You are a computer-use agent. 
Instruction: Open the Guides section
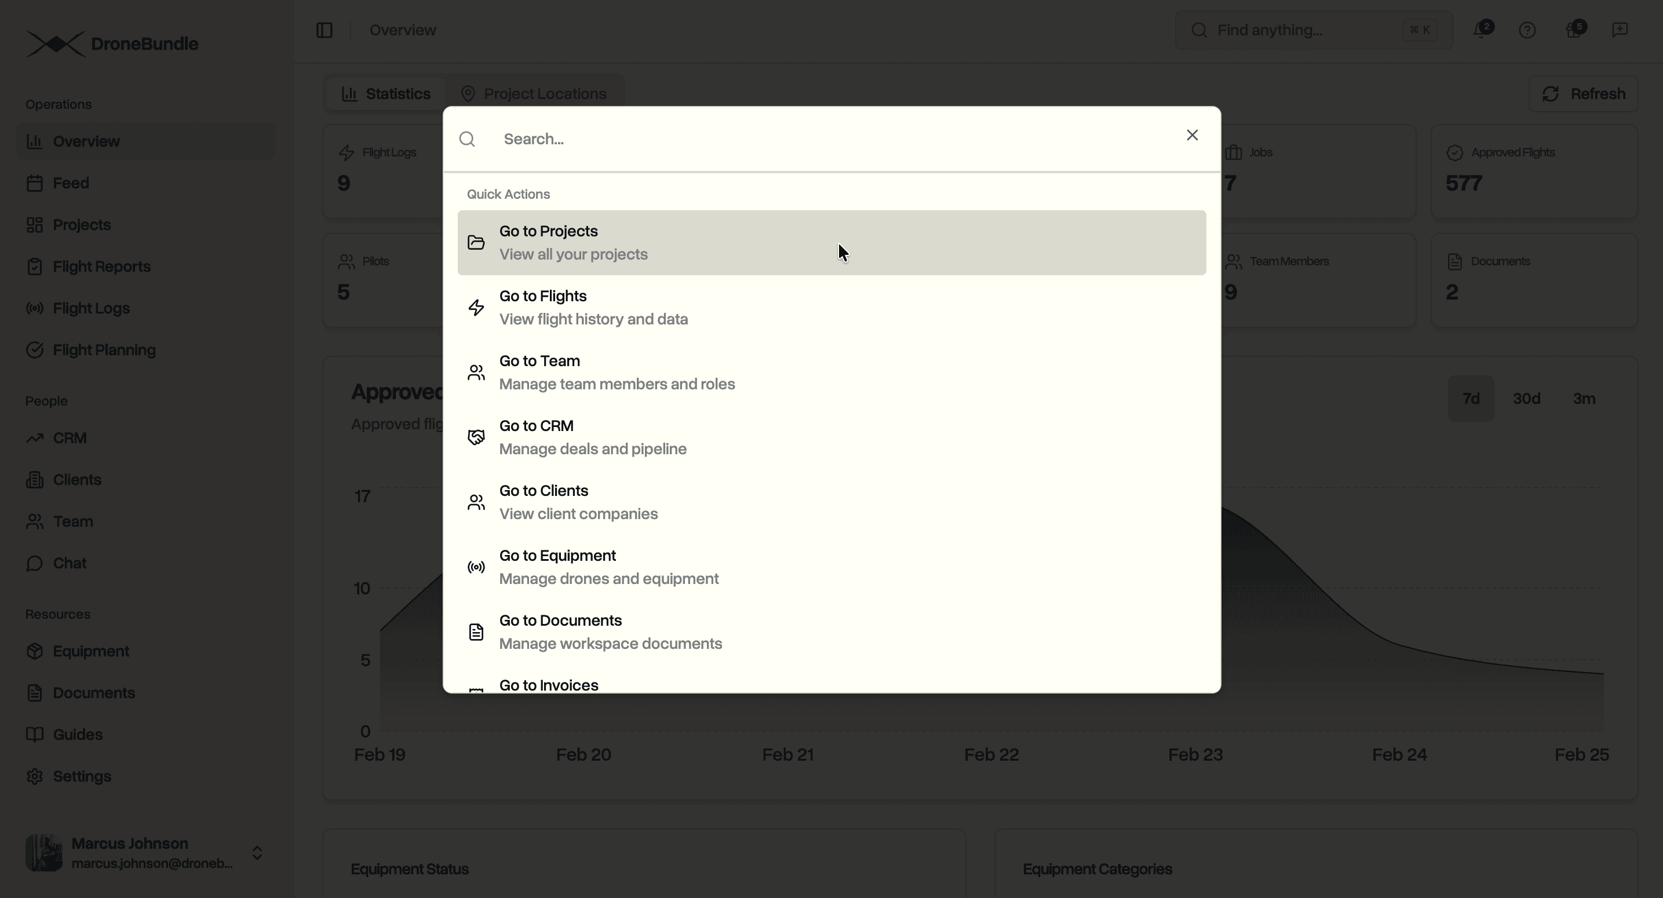pyautogui.click(x=77, y=734)
